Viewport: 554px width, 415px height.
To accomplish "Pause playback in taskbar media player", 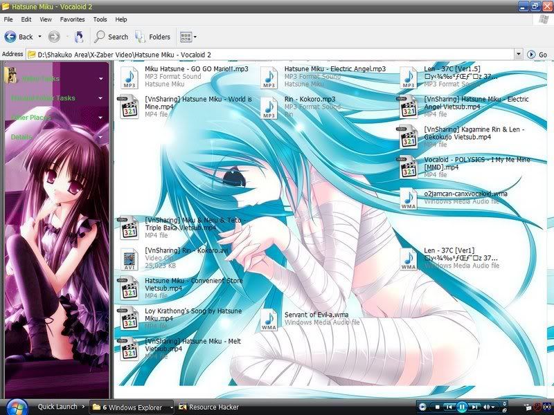I will [461, 407].
